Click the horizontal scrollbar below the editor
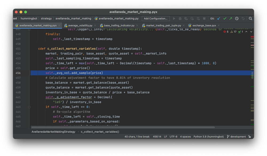Viewport: 267px width, 156px height. [123, 127]
